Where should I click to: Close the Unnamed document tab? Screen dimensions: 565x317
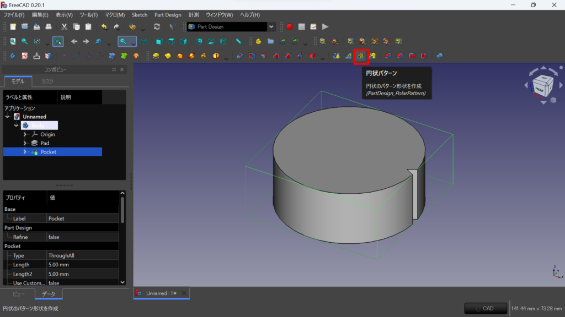[184, 293]
